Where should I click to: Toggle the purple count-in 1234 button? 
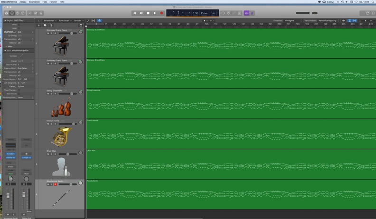click(x=246, y=13)
